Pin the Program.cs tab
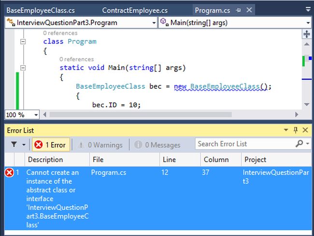Screen dimensions: 314x236 click(x=238, y=10)
